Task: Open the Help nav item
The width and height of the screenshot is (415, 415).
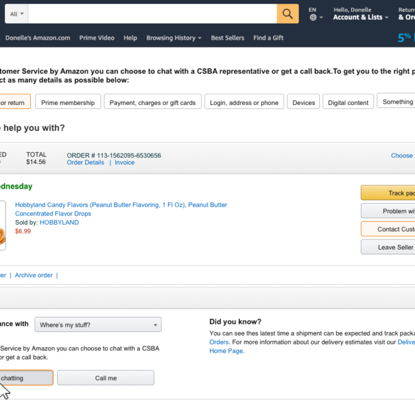Action: click(x=130, y=38)
